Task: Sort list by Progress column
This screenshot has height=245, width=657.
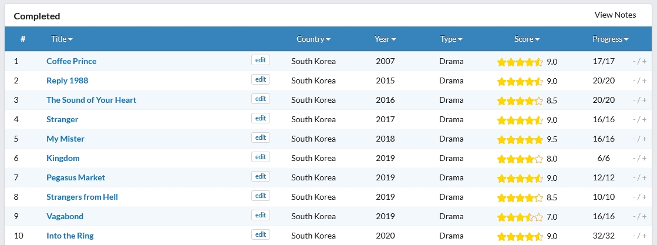Action: (611, 39)
